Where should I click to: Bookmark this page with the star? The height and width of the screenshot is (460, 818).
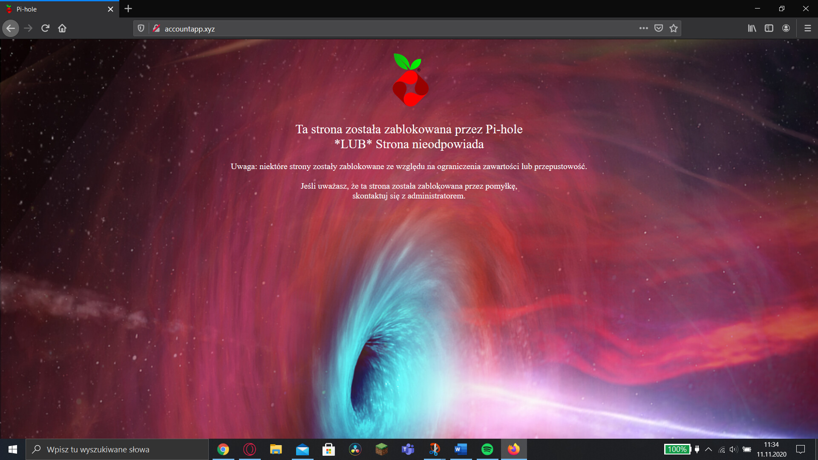674,28
